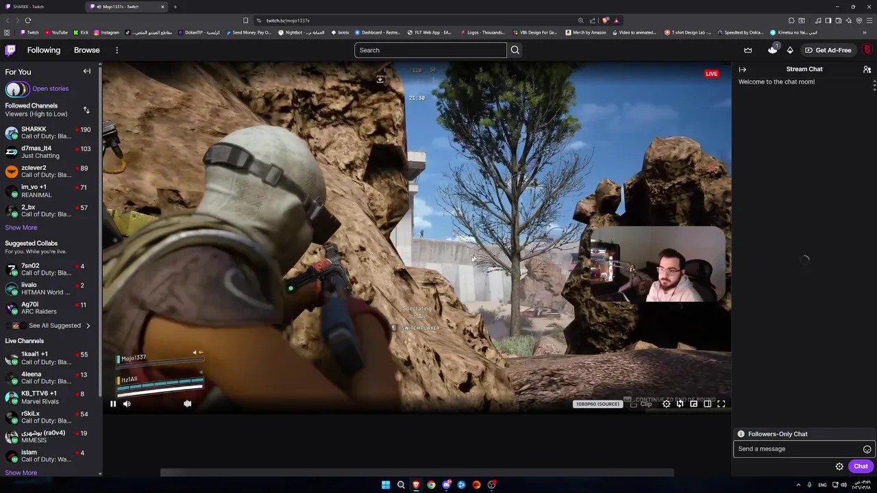This screenshot has width=877, height=493.
Task: Click the LIVE indicator on the player
Action: pyautogui.click(x=711, y=74)
